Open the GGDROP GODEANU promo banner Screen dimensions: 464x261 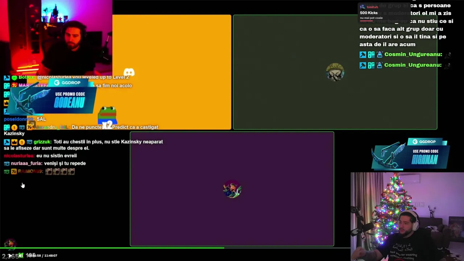(x=51, y=97)
